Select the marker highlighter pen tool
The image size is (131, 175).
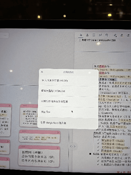click(x=122, y=35)
